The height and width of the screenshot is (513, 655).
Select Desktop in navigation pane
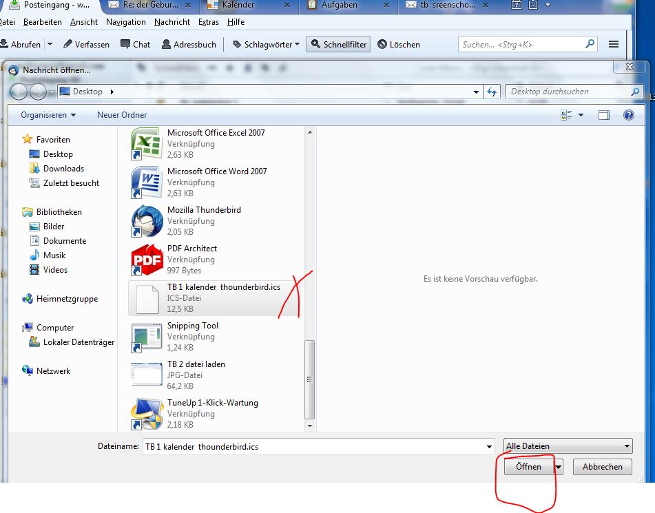point(51,154)
